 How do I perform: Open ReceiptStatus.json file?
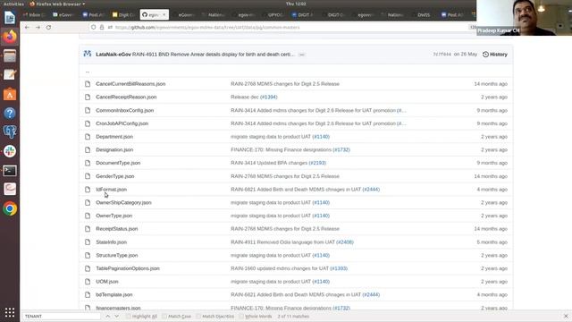pos(117,229)
